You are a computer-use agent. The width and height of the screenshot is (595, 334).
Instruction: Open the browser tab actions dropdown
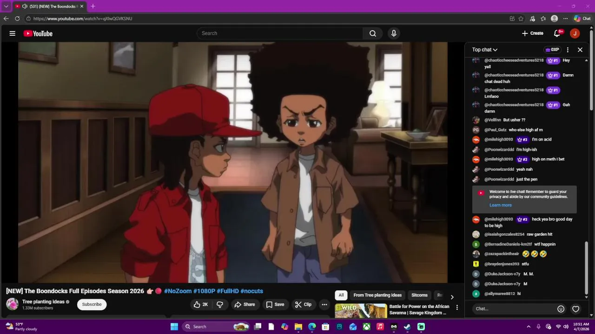click(x=6, y=6)
